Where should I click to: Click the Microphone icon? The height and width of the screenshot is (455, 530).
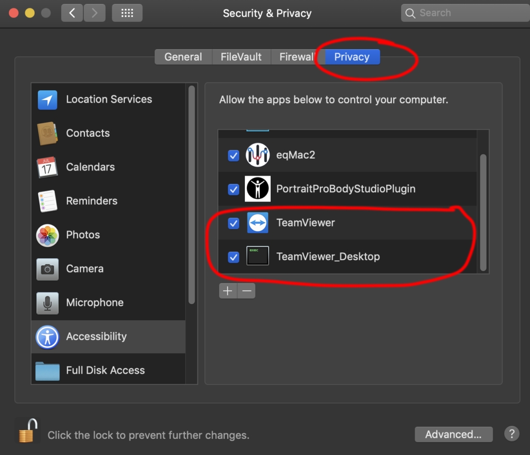pos(48,303)
